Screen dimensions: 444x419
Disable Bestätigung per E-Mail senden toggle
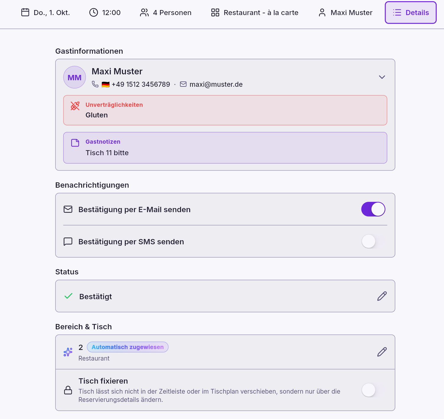click(x=373, y=209)
